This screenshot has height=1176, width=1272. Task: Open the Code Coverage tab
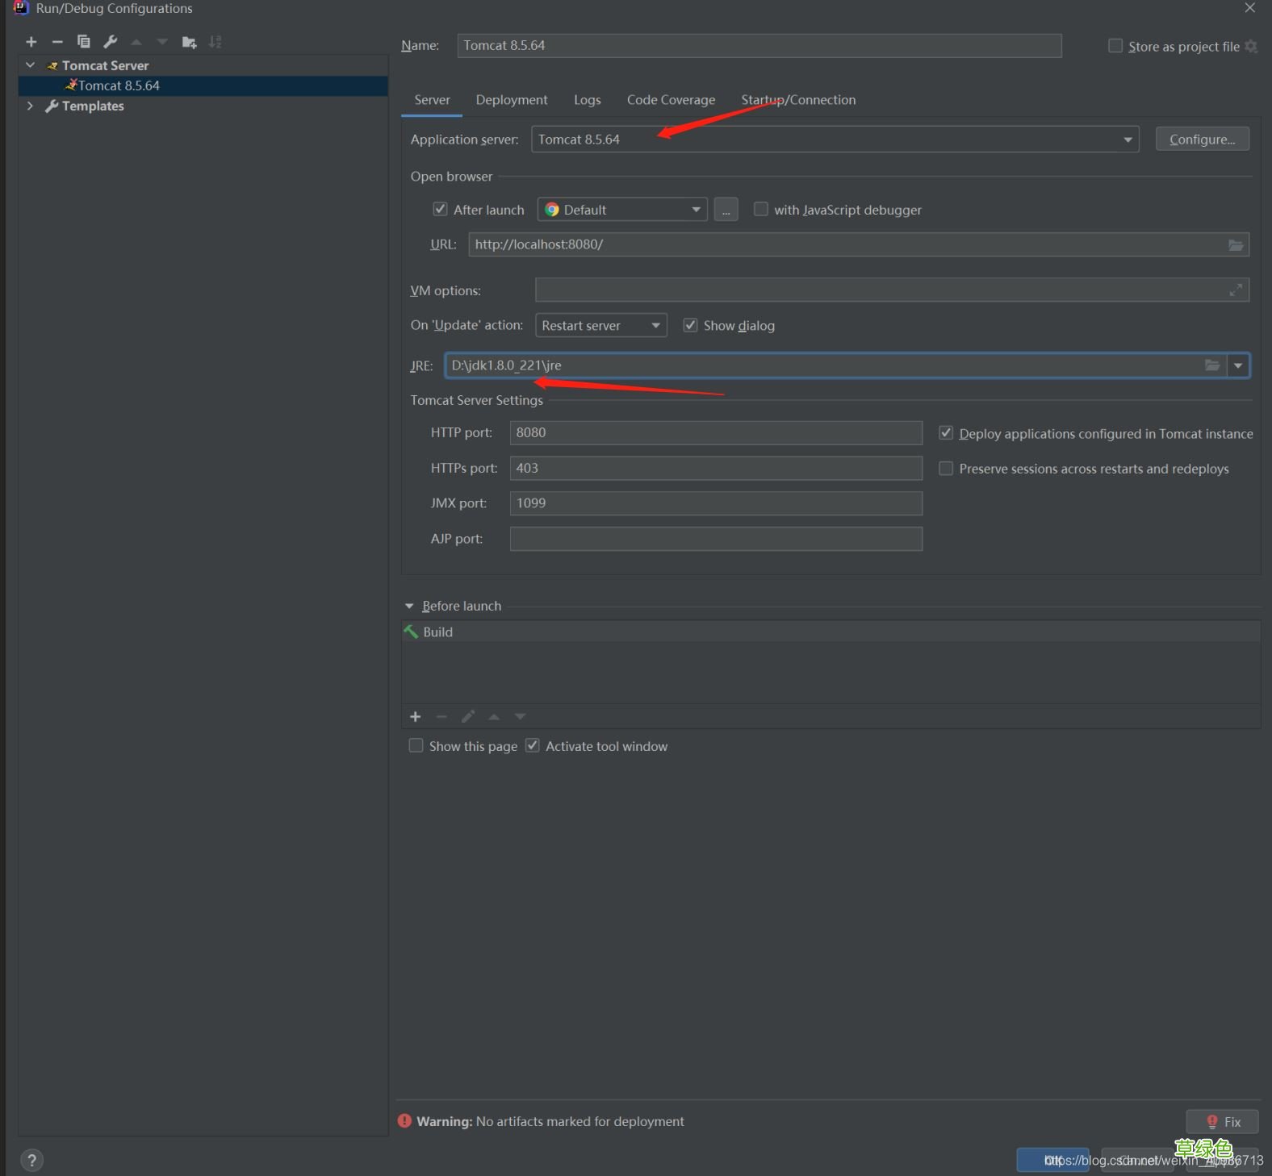671,100
